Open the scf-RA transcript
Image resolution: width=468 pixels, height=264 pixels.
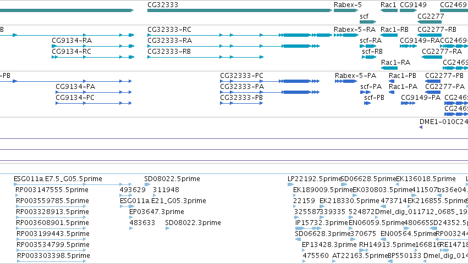coord(371,41)
